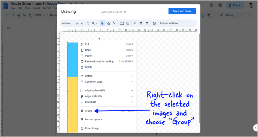Choose Reset image in the context menu
The width and height of the screenshot is (258, 137).
[x=107, y=128]
